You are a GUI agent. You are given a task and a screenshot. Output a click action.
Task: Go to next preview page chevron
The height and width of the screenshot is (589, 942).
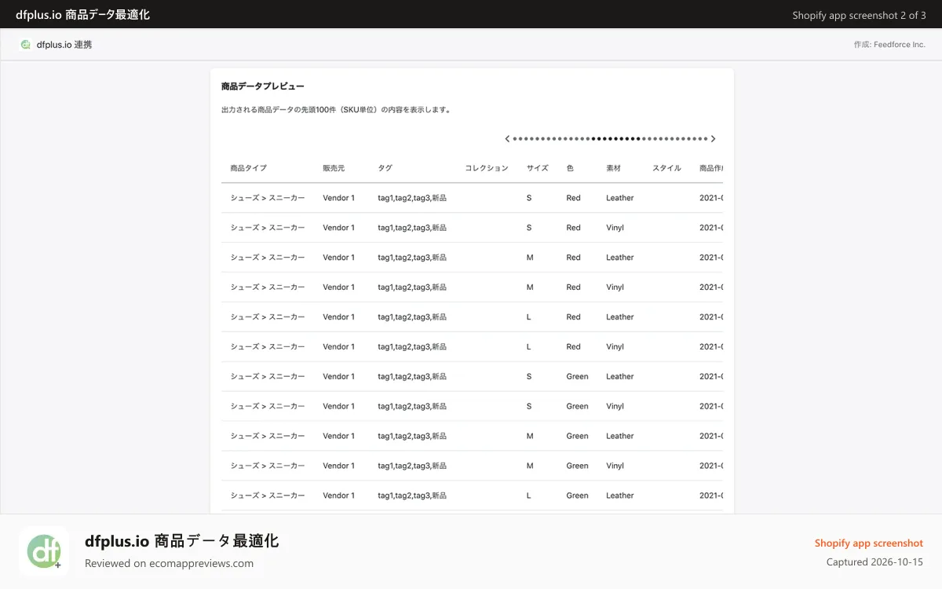pos(713,139)
